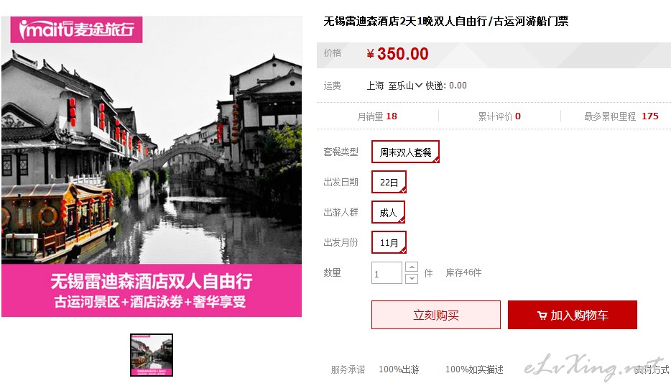This screenshot has height=391, width=671.
Task: Click the imaitu 麦途旅行 logo
Action: [76, 29]
